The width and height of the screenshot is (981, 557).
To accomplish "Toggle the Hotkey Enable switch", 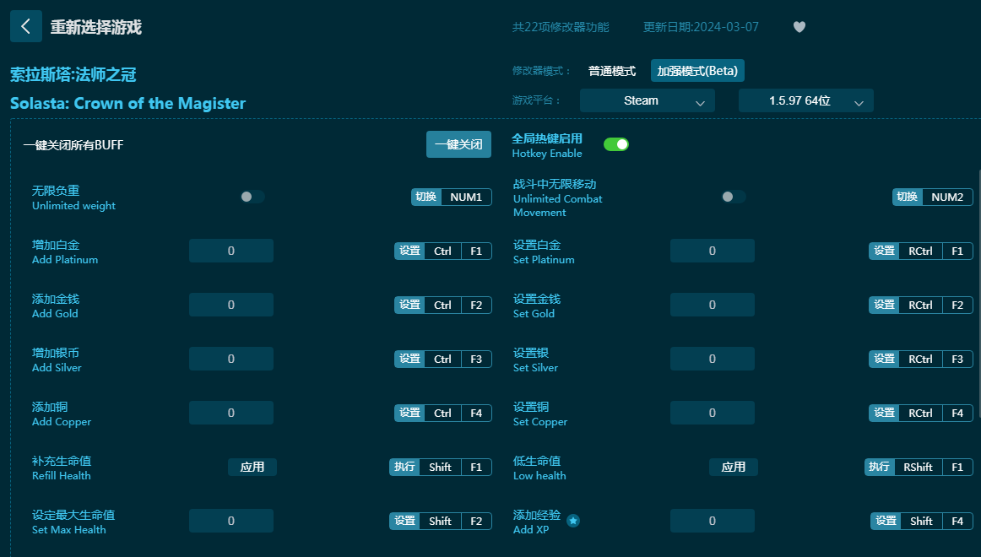I will click(x=616, y=144).
